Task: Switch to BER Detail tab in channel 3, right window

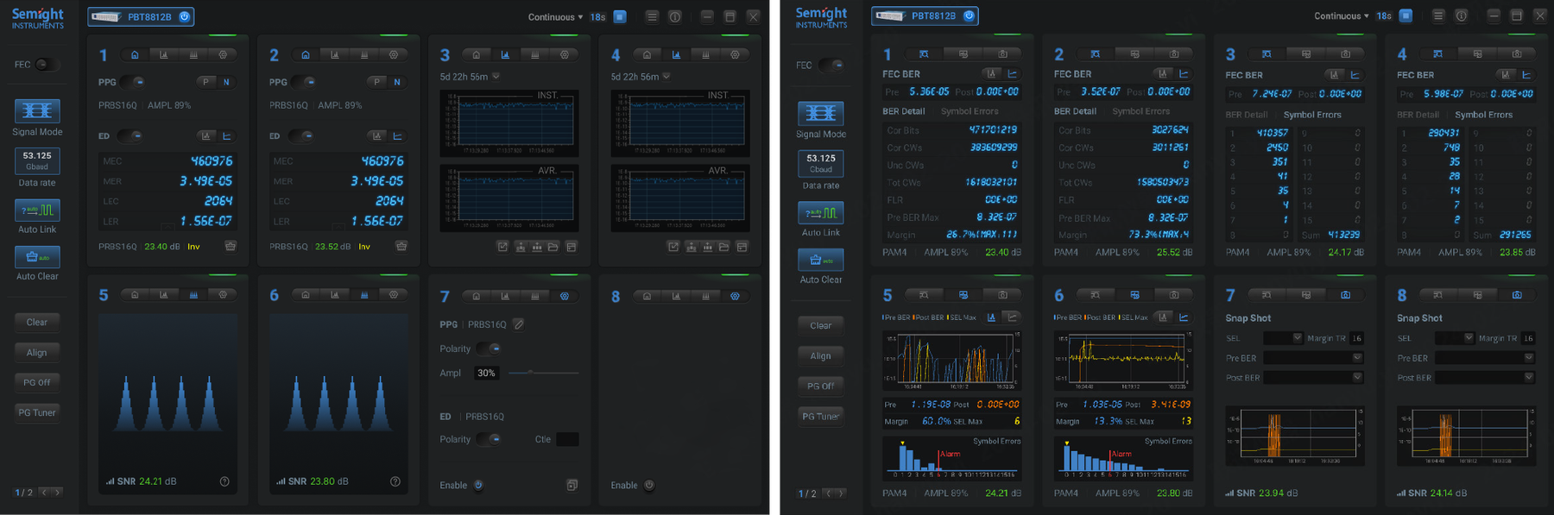Action: pyautogui.click(x=1247, y=115)
